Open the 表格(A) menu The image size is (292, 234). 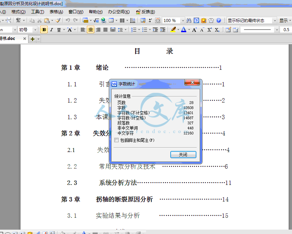(56, 12)
